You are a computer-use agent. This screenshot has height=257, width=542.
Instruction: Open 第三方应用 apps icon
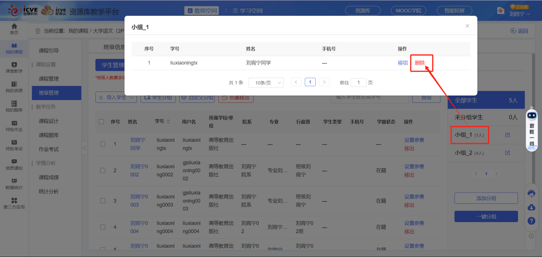point(14,203)
